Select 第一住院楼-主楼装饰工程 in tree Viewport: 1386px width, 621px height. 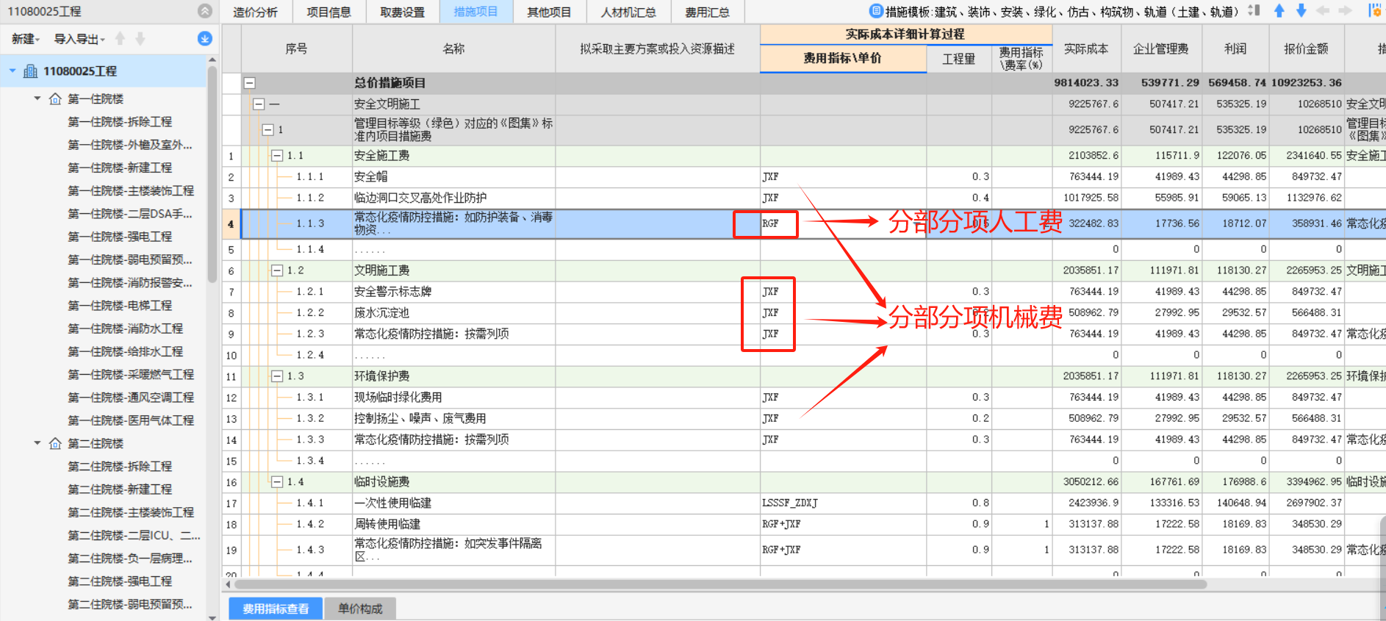tap(131, 190)
